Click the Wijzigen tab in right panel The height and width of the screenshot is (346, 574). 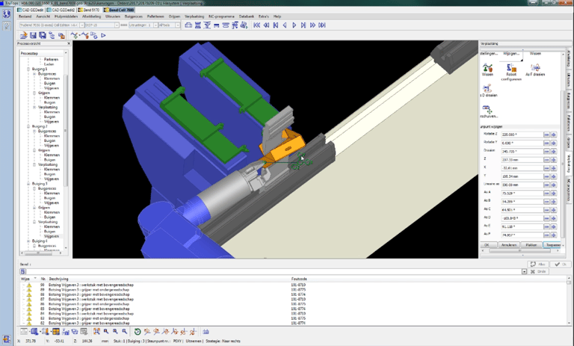(x=511, y=54)
